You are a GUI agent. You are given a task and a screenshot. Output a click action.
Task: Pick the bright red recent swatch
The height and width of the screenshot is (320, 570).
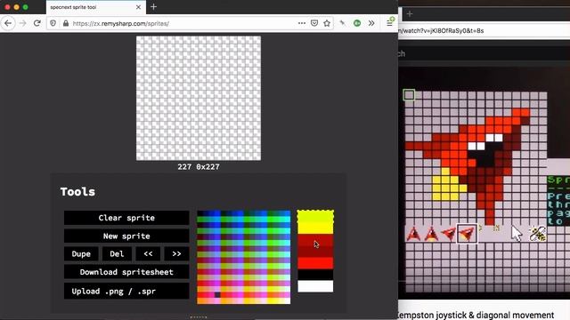click(315, 263)
